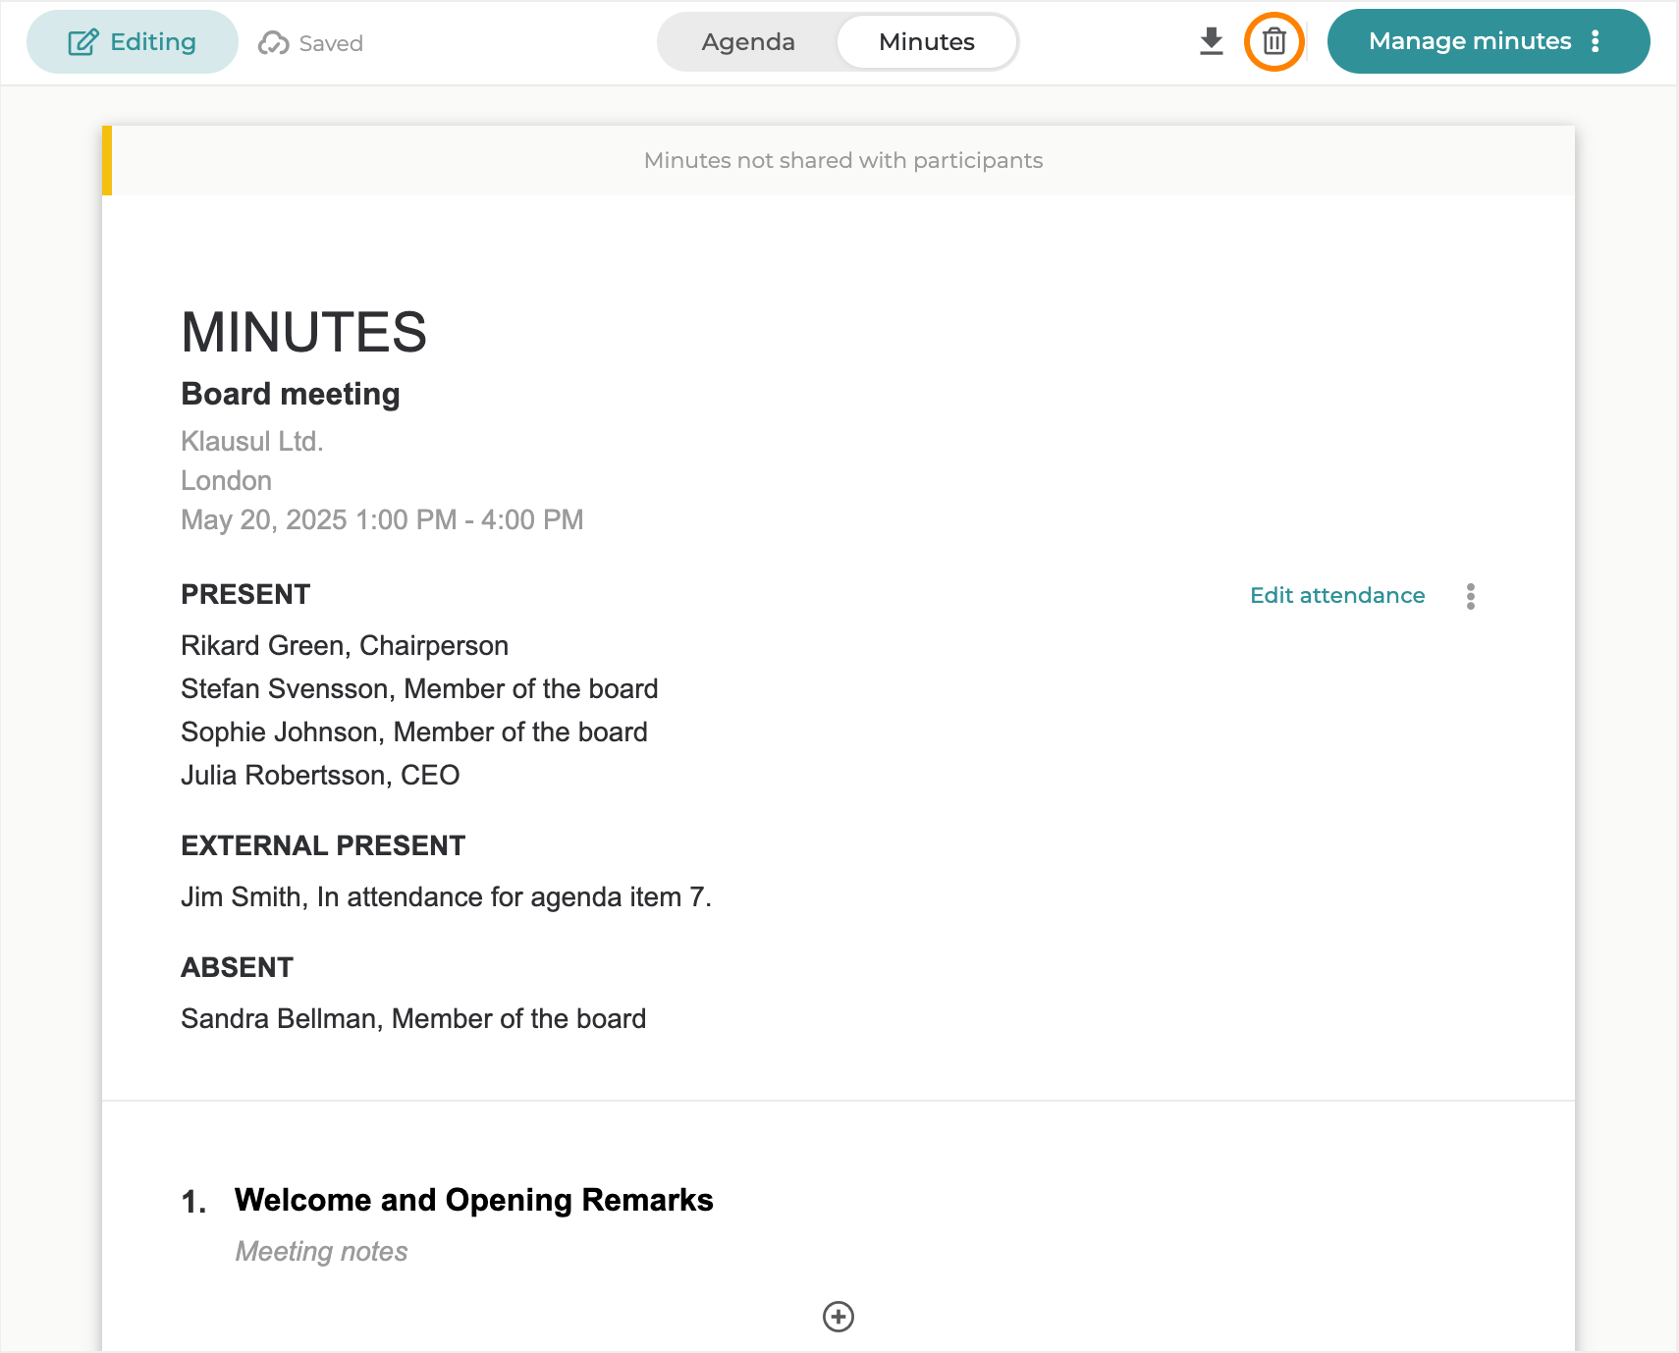Click the May 20, 2025 meeting date
The image size is (1679, 1353).
pos(382,519)
